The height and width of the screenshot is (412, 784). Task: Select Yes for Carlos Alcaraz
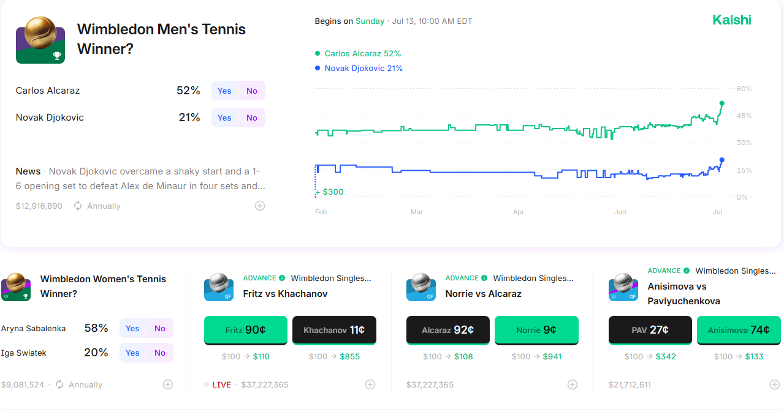224,91
